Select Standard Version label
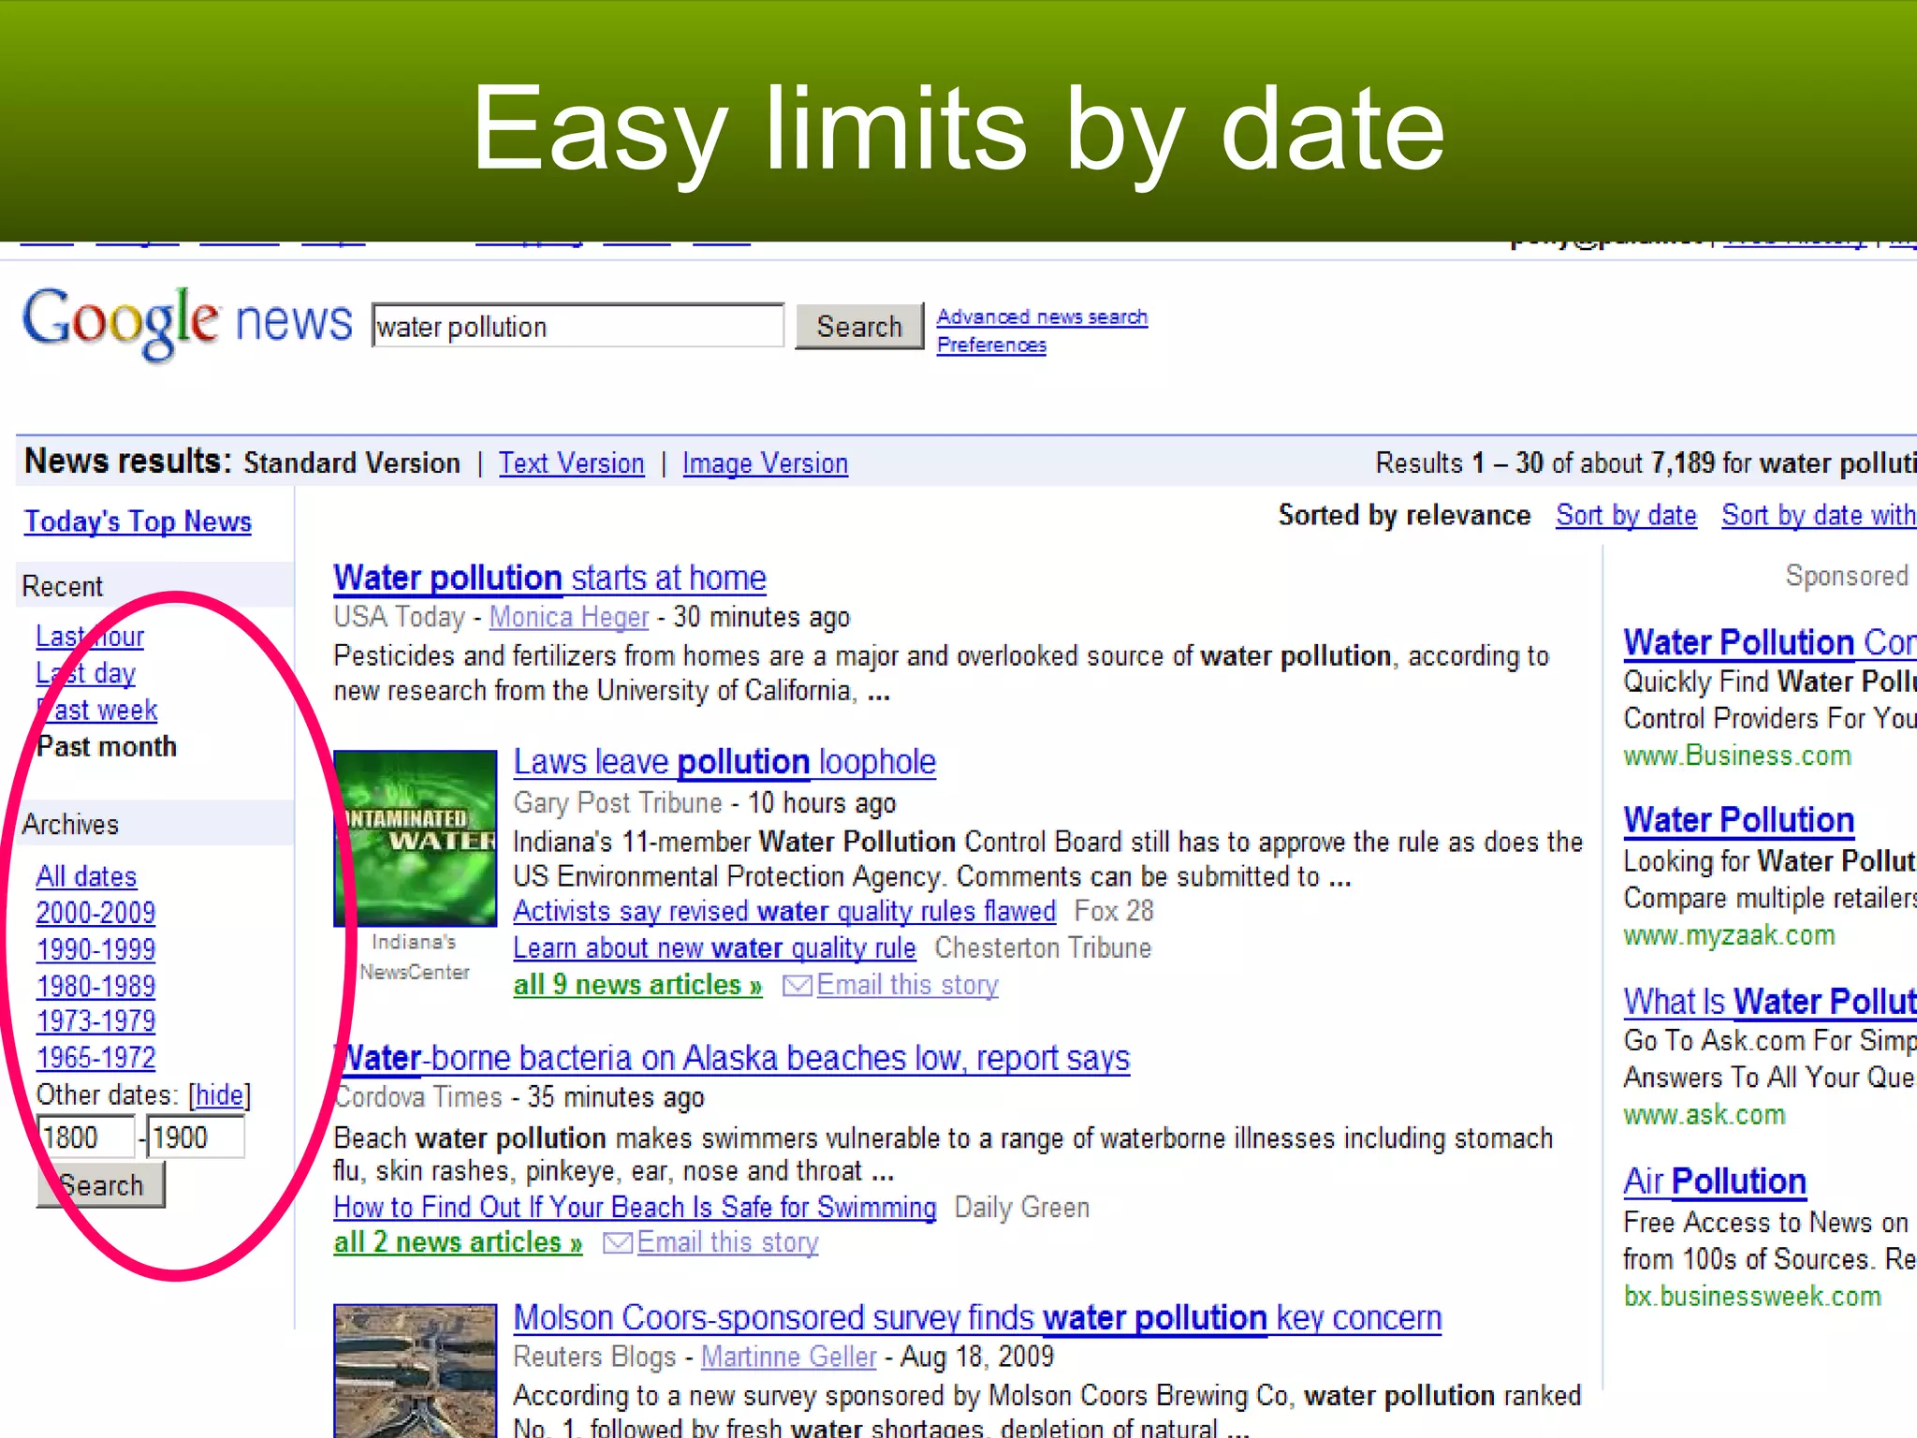1917x1438 pixels. pyautogui.click(x=352, y=463)
